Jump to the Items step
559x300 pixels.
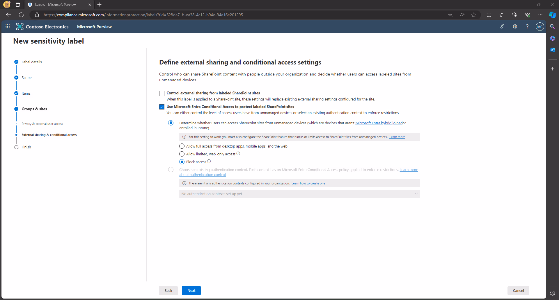pyautogui.click(x=26, y=93)
